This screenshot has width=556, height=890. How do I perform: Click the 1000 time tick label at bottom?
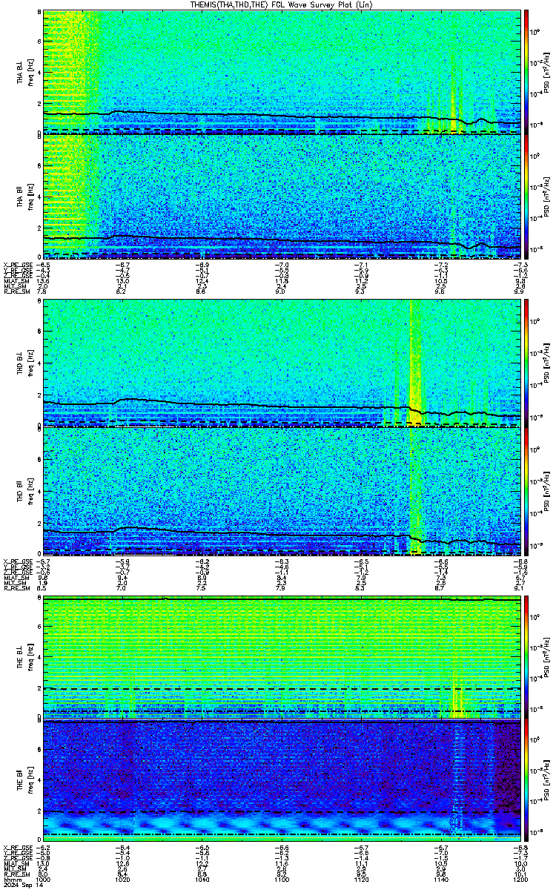[x=43, y=880]
